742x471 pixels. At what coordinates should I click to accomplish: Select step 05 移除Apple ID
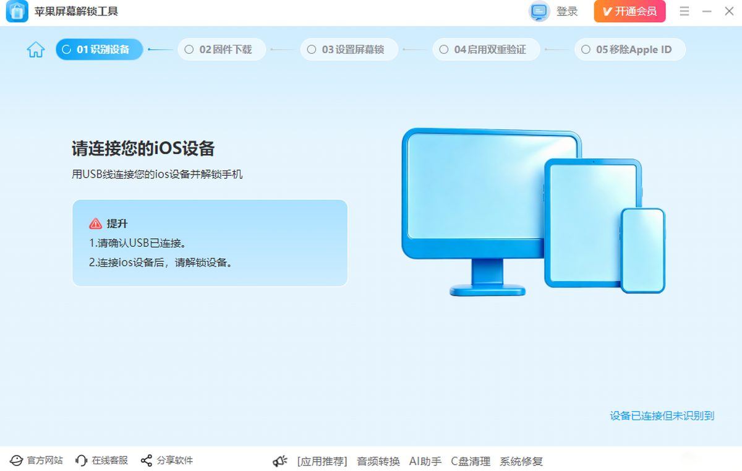pyautogui.click(x=630, y=50)
